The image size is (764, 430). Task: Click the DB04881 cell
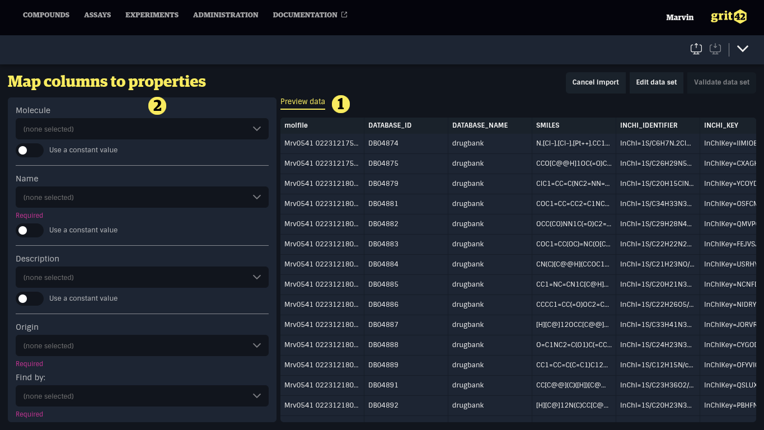[x=406, y=204]
